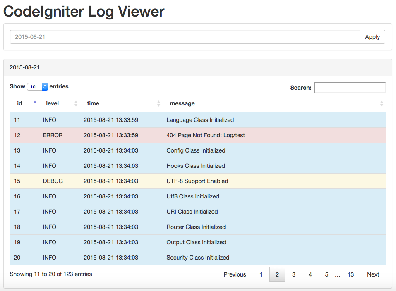This screenshot has height=291, width=396.
Task: Sort by message column arrows
Action: click(x=382, y=103)
